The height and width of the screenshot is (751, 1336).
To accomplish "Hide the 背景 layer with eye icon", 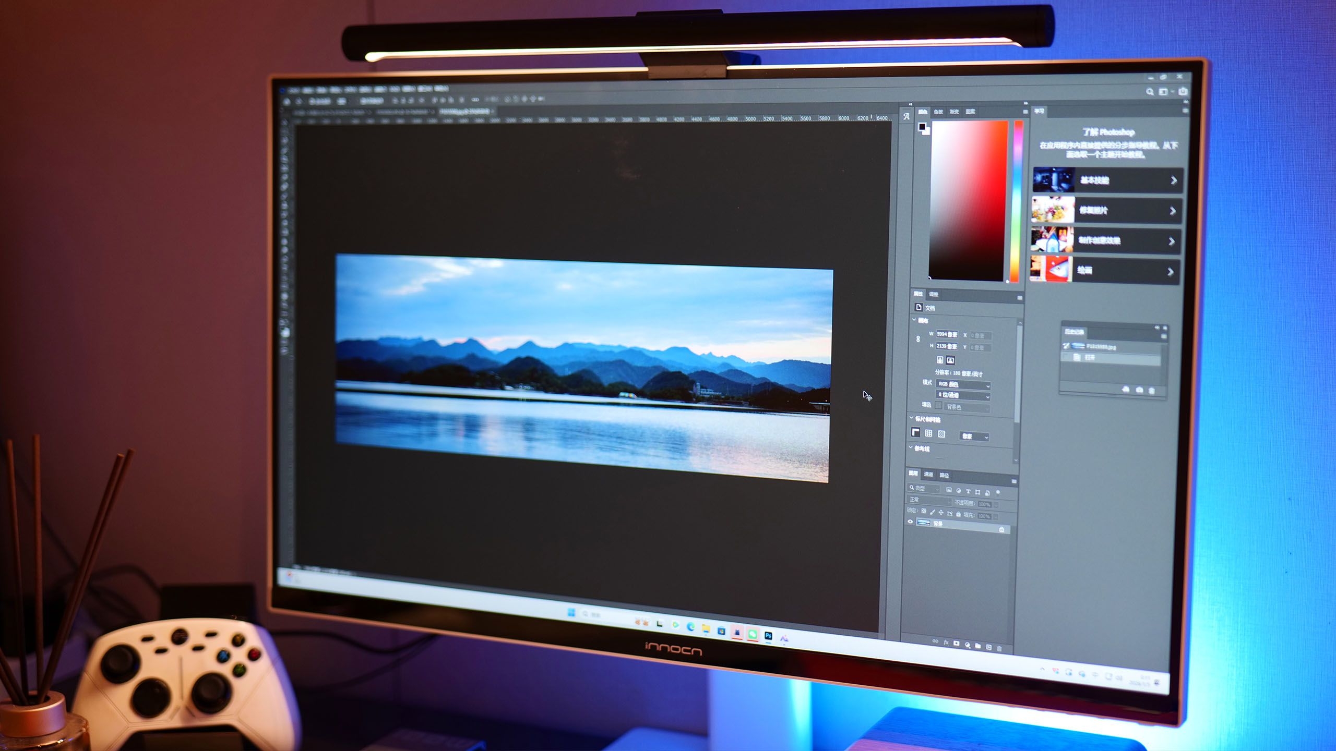I will 911,522.
